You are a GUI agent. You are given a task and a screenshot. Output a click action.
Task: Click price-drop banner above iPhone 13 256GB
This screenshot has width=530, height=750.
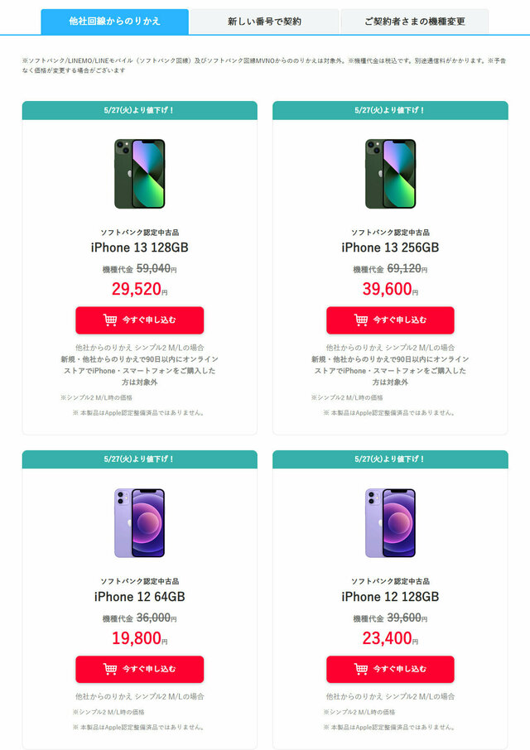pyautogui.click(x=390, y=110)
